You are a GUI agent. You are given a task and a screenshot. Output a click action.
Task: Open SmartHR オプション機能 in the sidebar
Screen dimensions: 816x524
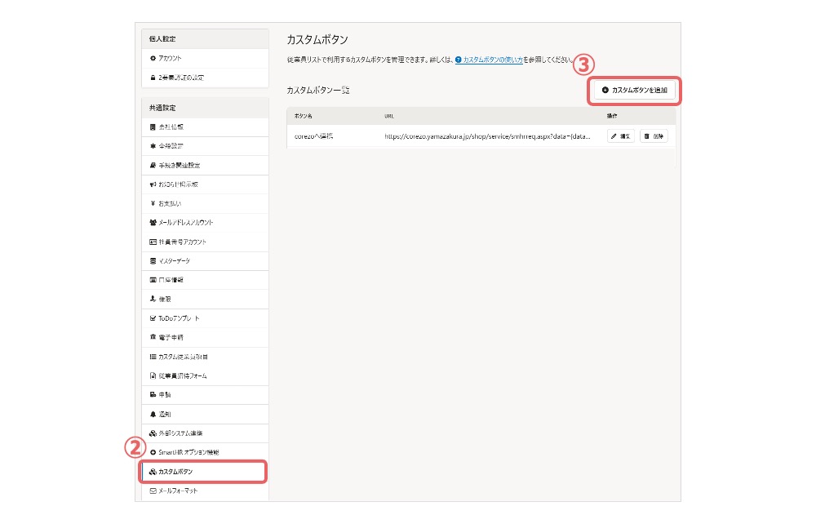pyautogui.click(x=188, y=452)
